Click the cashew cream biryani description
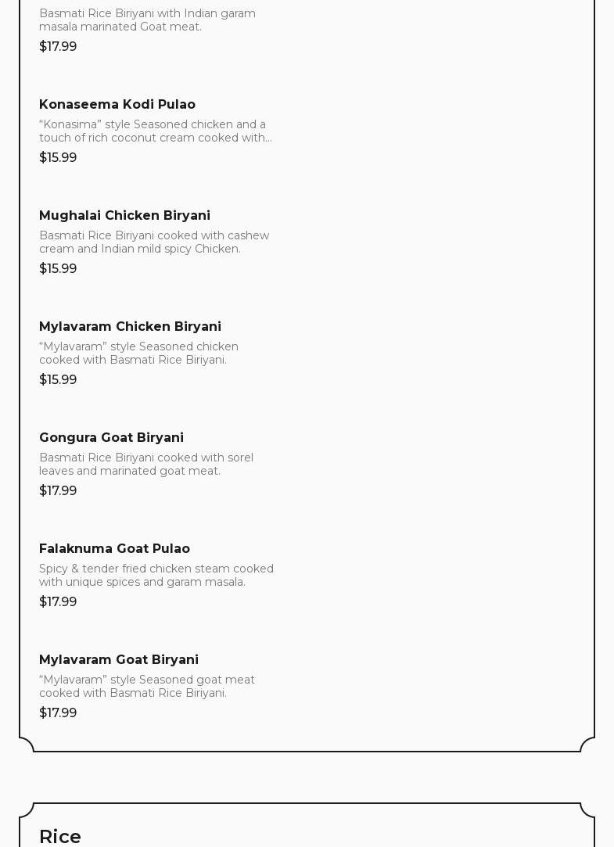 pos(153,242)
